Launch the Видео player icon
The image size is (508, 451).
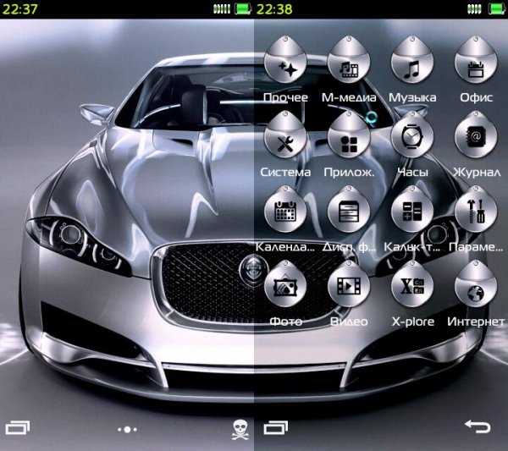349,284
